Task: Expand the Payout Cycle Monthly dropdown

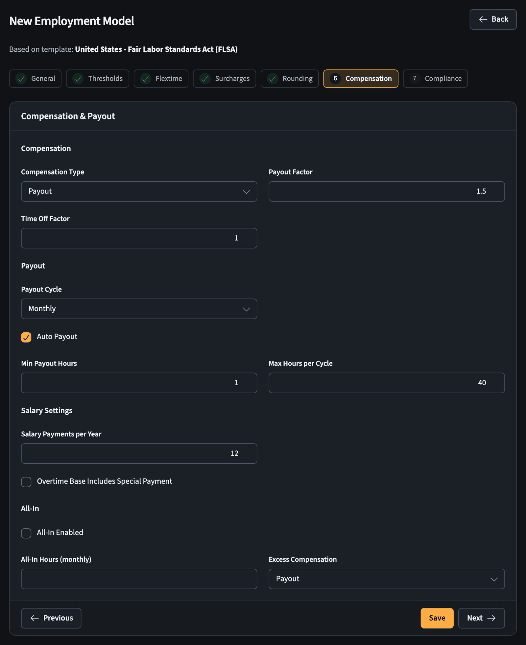Action: (x=139, y=309)
